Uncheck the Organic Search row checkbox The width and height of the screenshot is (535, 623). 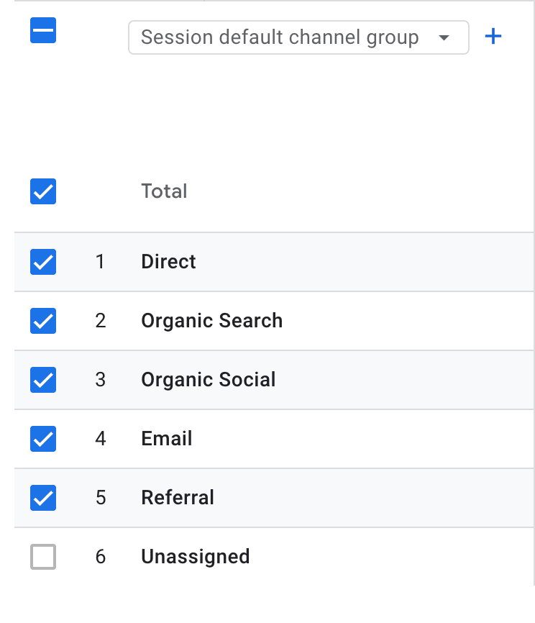coord(43,321)
